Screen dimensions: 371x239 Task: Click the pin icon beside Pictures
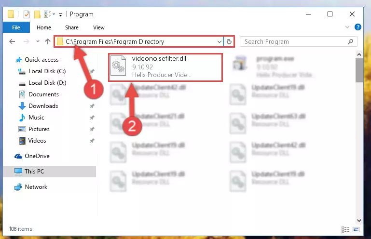point(92,129)
